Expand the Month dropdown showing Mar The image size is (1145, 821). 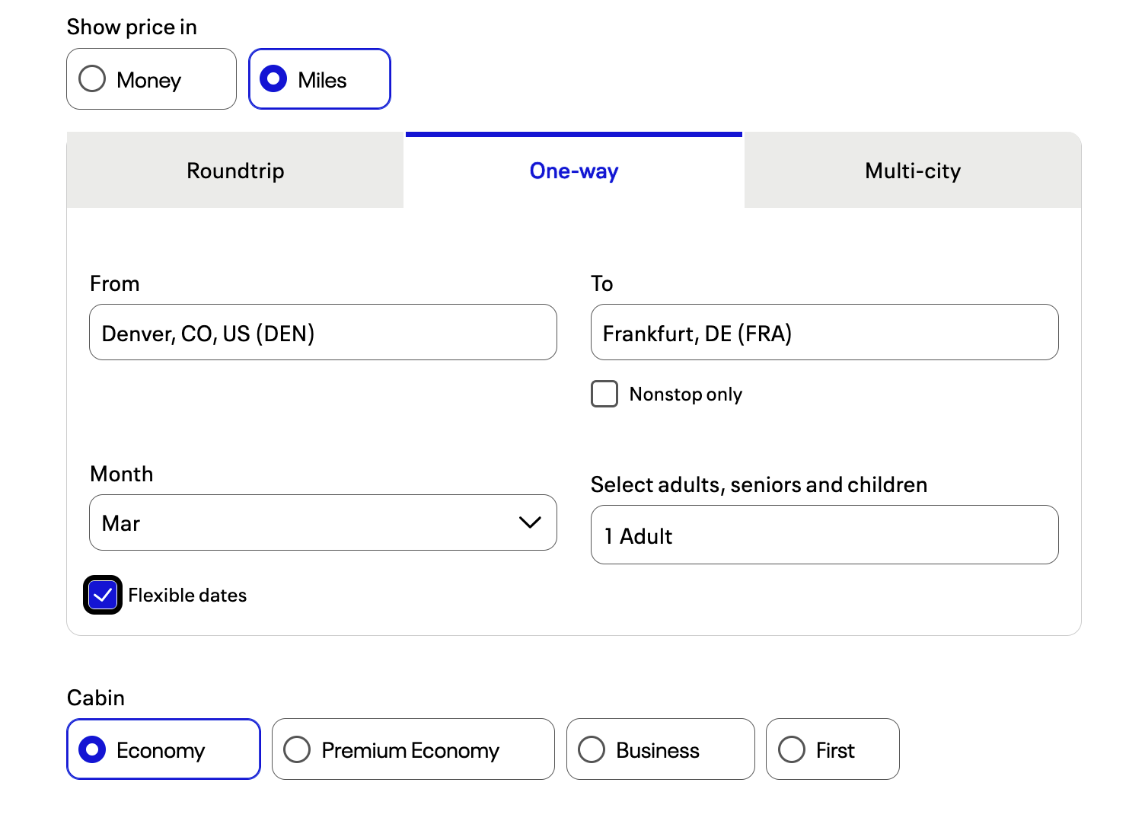323,522
